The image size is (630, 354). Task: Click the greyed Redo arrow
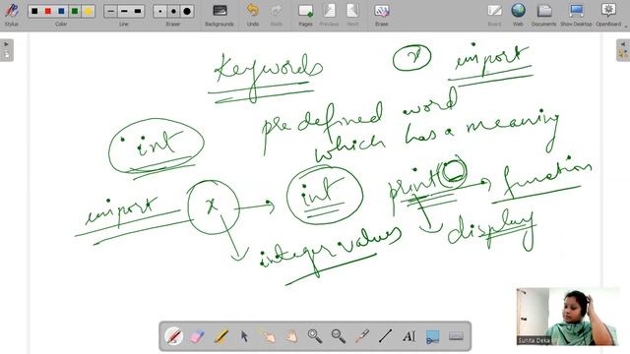pyautogui.click(x=277, y=15)
